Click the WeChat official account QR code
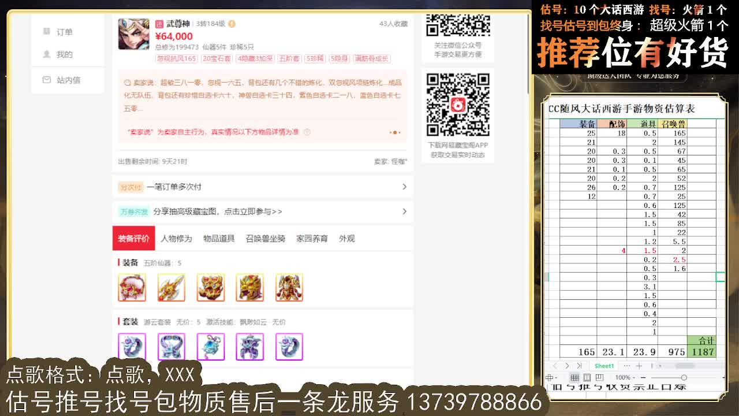The height and width of the screenshot is (416, 739). coord(458,25)
